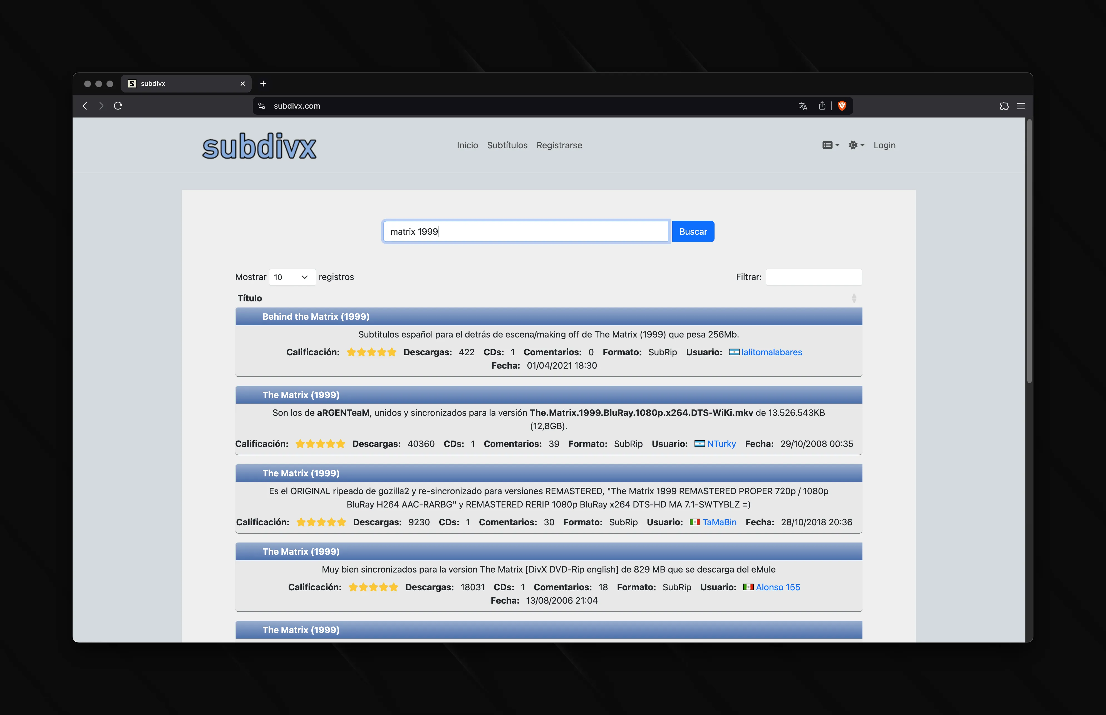Open user lalitomalabares profile
1106x715 pixels.
(772, 352)
